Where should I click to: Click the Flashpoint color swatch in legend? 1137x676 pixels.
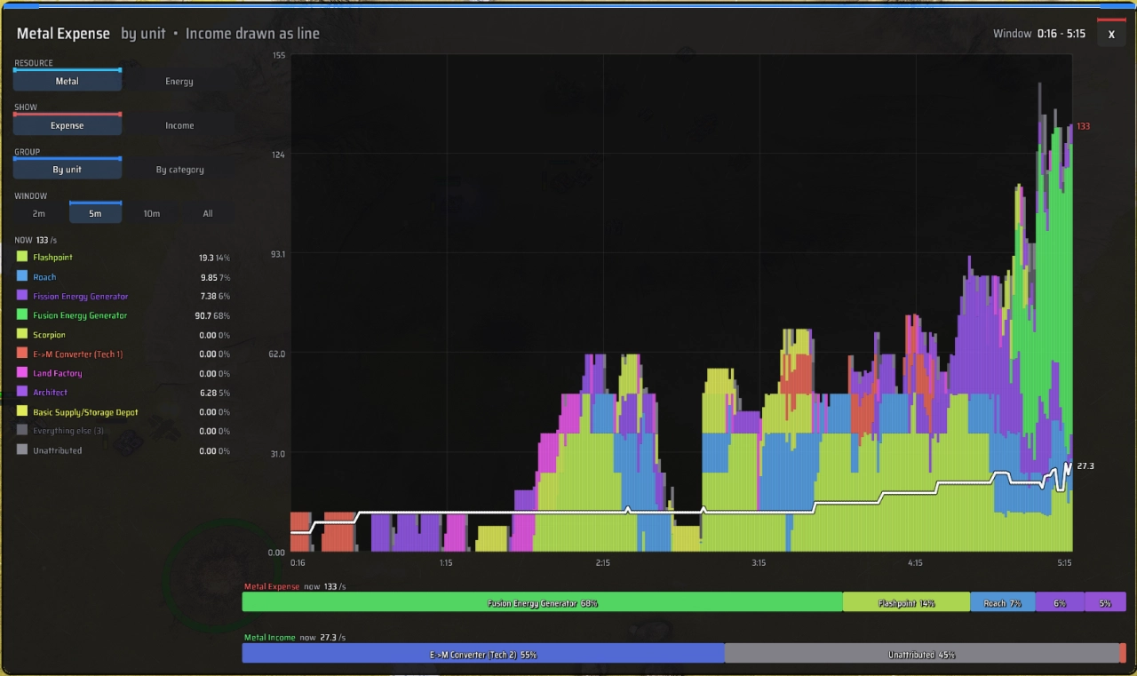[x=22, y=258]
